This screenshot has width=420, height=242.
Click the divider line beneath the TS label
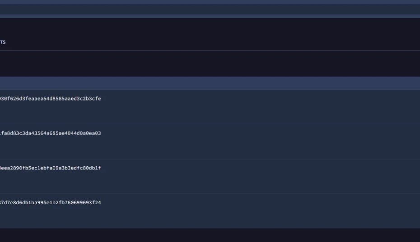click(x=210, y=51)
